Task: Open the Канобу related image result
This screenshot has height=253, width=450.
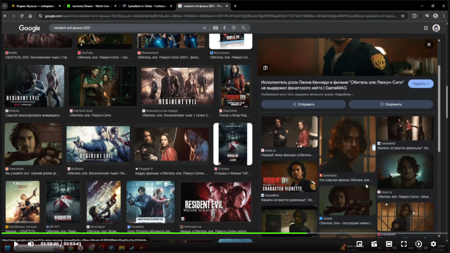Action: point(347,201)
